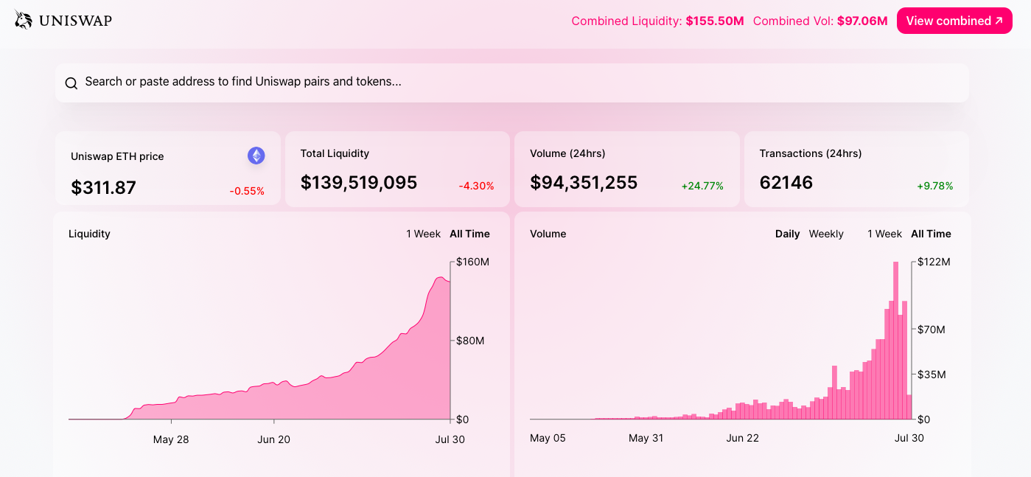Click the +24.77% volume change
Image resolution: width=1031 pixels, height=477 pixels.
click(x=702, y=186)
